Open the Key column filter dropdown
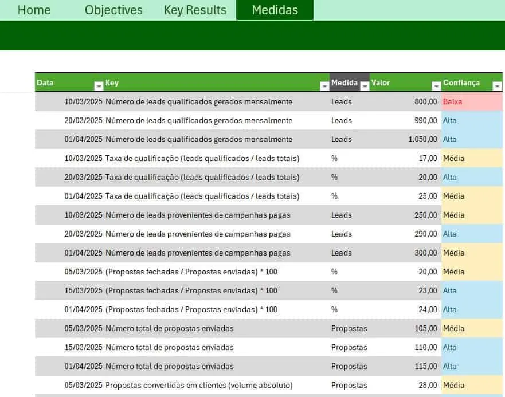This screenshot has width=505, height=397. [324, 86]
